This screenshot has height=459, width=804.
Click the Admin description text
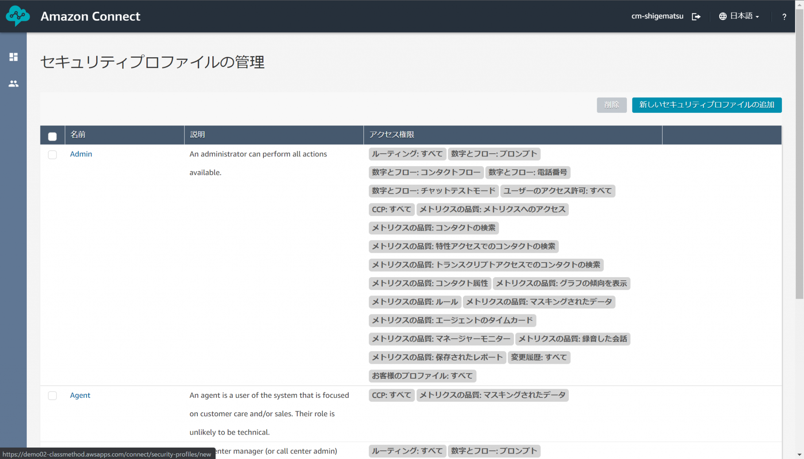click(x=258, y=163)
